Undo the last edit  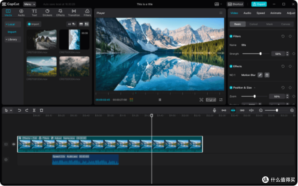[19, 110]
